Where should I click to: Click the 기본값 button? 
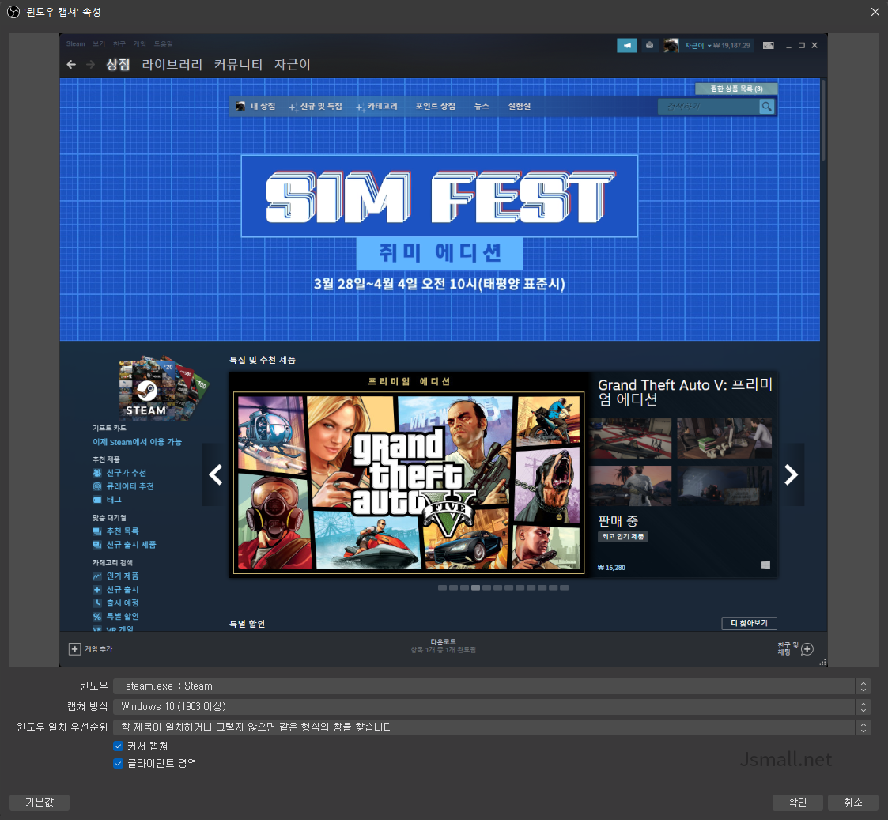[x=40, y=802]
